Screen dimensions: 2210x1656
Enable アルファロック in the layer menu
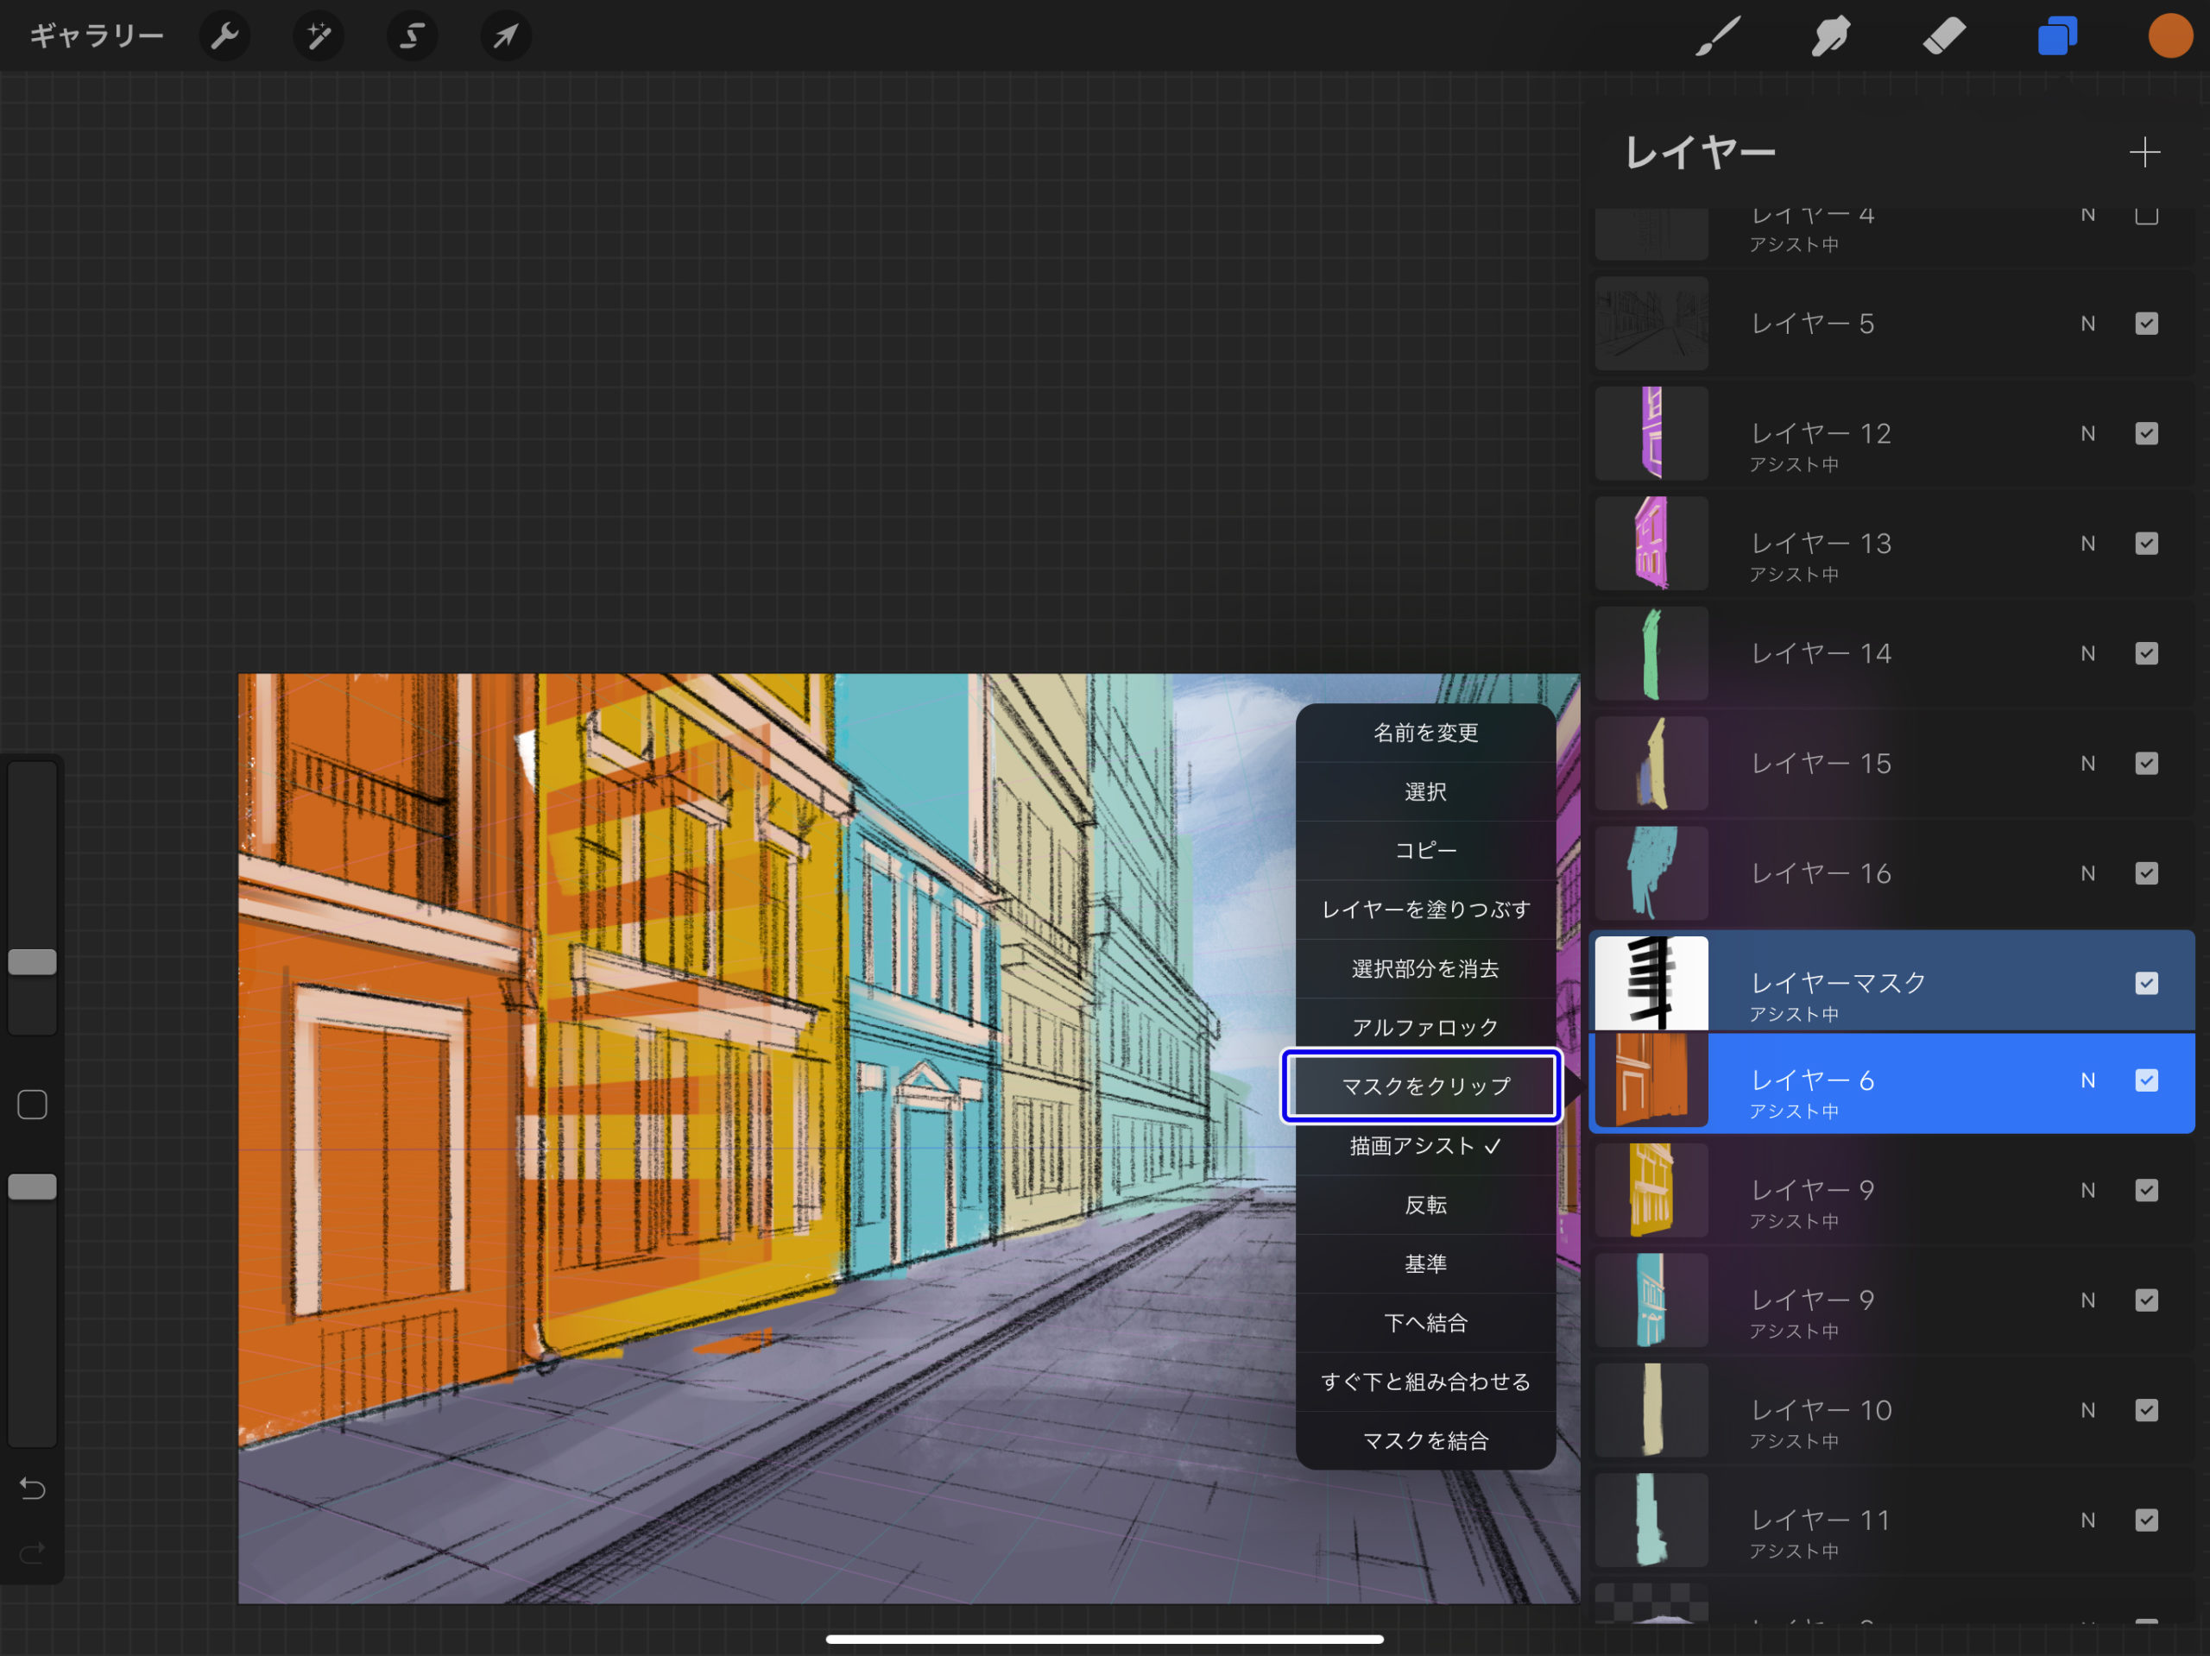coord(1423,1026)
